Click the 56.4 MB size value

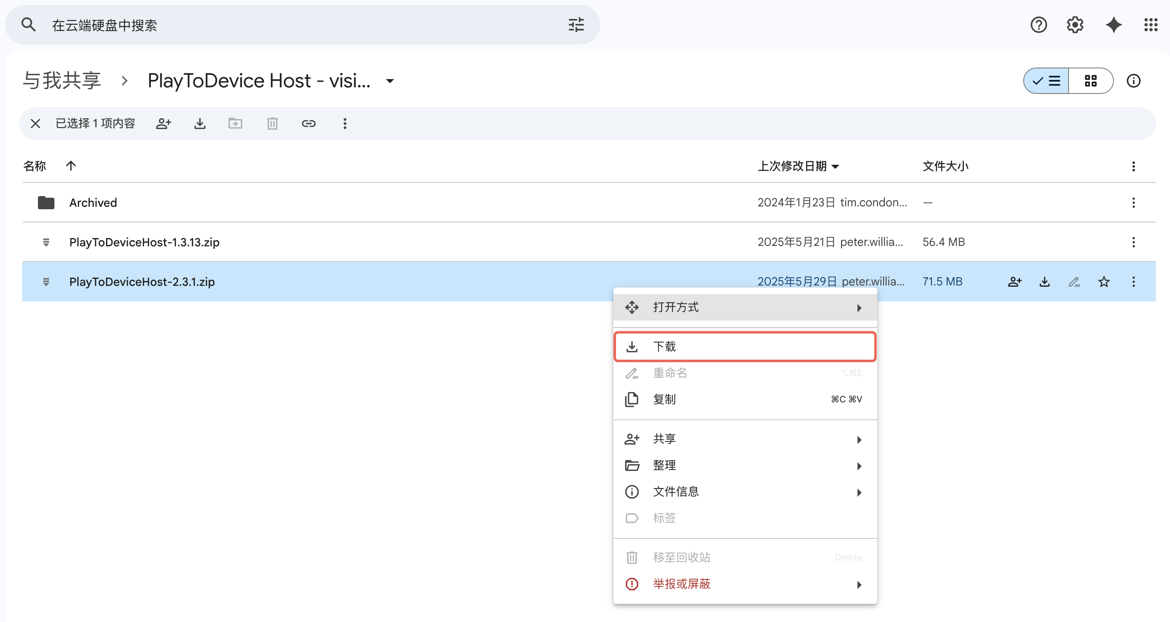tap(943, 242)
